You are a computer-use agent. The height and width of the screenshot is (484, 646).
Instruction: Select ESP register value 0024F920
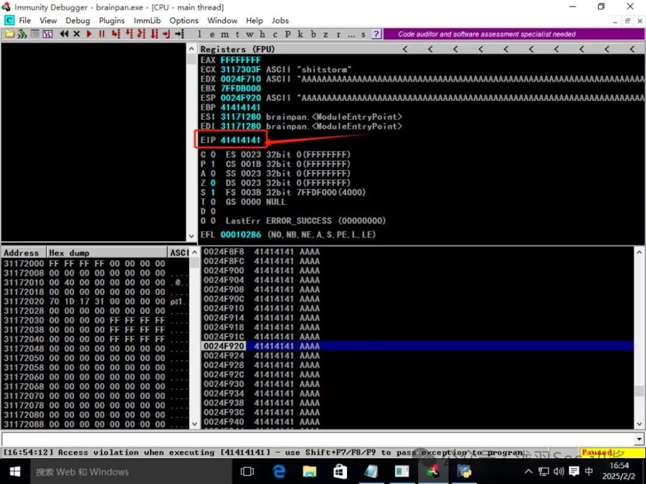click(x=240, y=98)
